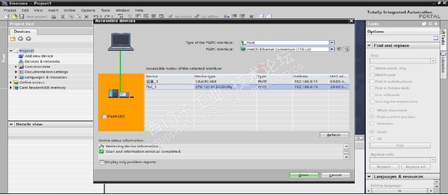Switch to the Devices tab
Screen dimensions: 448x195
pos(22,31)
